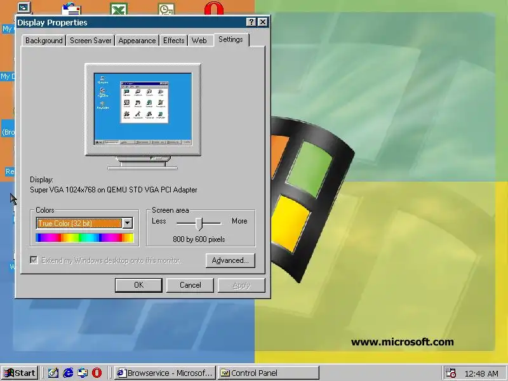Cancel the Display Properties dialog
Screen dimensions: 508x381
coord(190,285)
